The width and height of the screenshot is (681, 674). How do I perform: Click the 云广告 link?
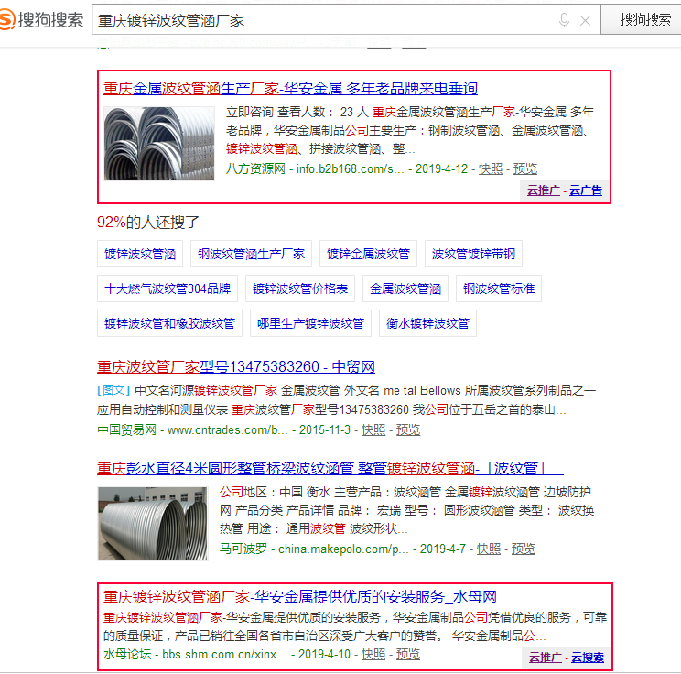586,190
